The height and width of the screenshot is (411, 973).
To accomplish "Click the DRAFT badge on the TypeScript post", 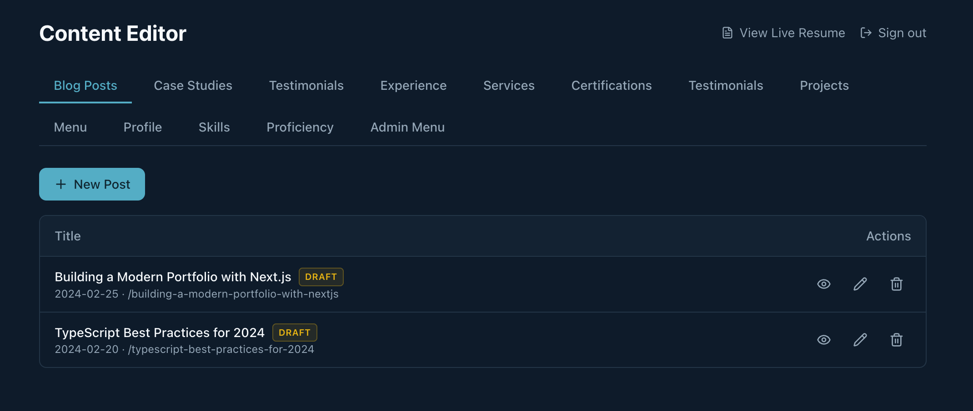I will [x=295, y=333].
